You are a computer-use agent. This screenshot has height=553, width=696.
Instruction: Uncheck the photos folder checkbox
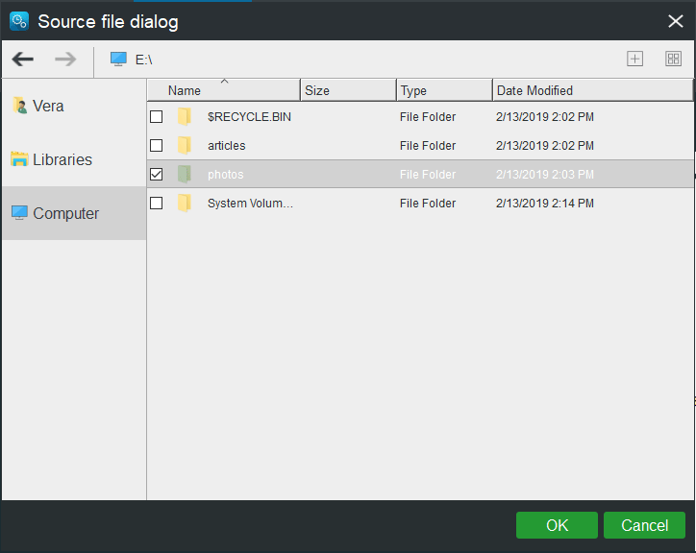pyautogui.click(x=157, y=175)
